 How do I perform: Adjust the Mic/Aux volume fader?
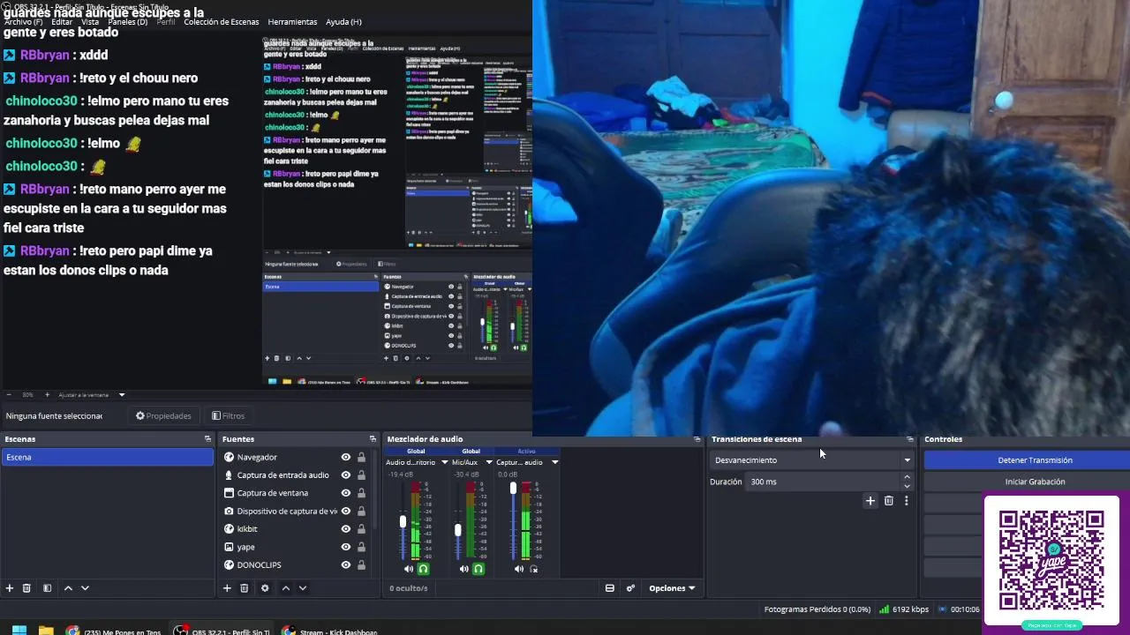point(457,530)
